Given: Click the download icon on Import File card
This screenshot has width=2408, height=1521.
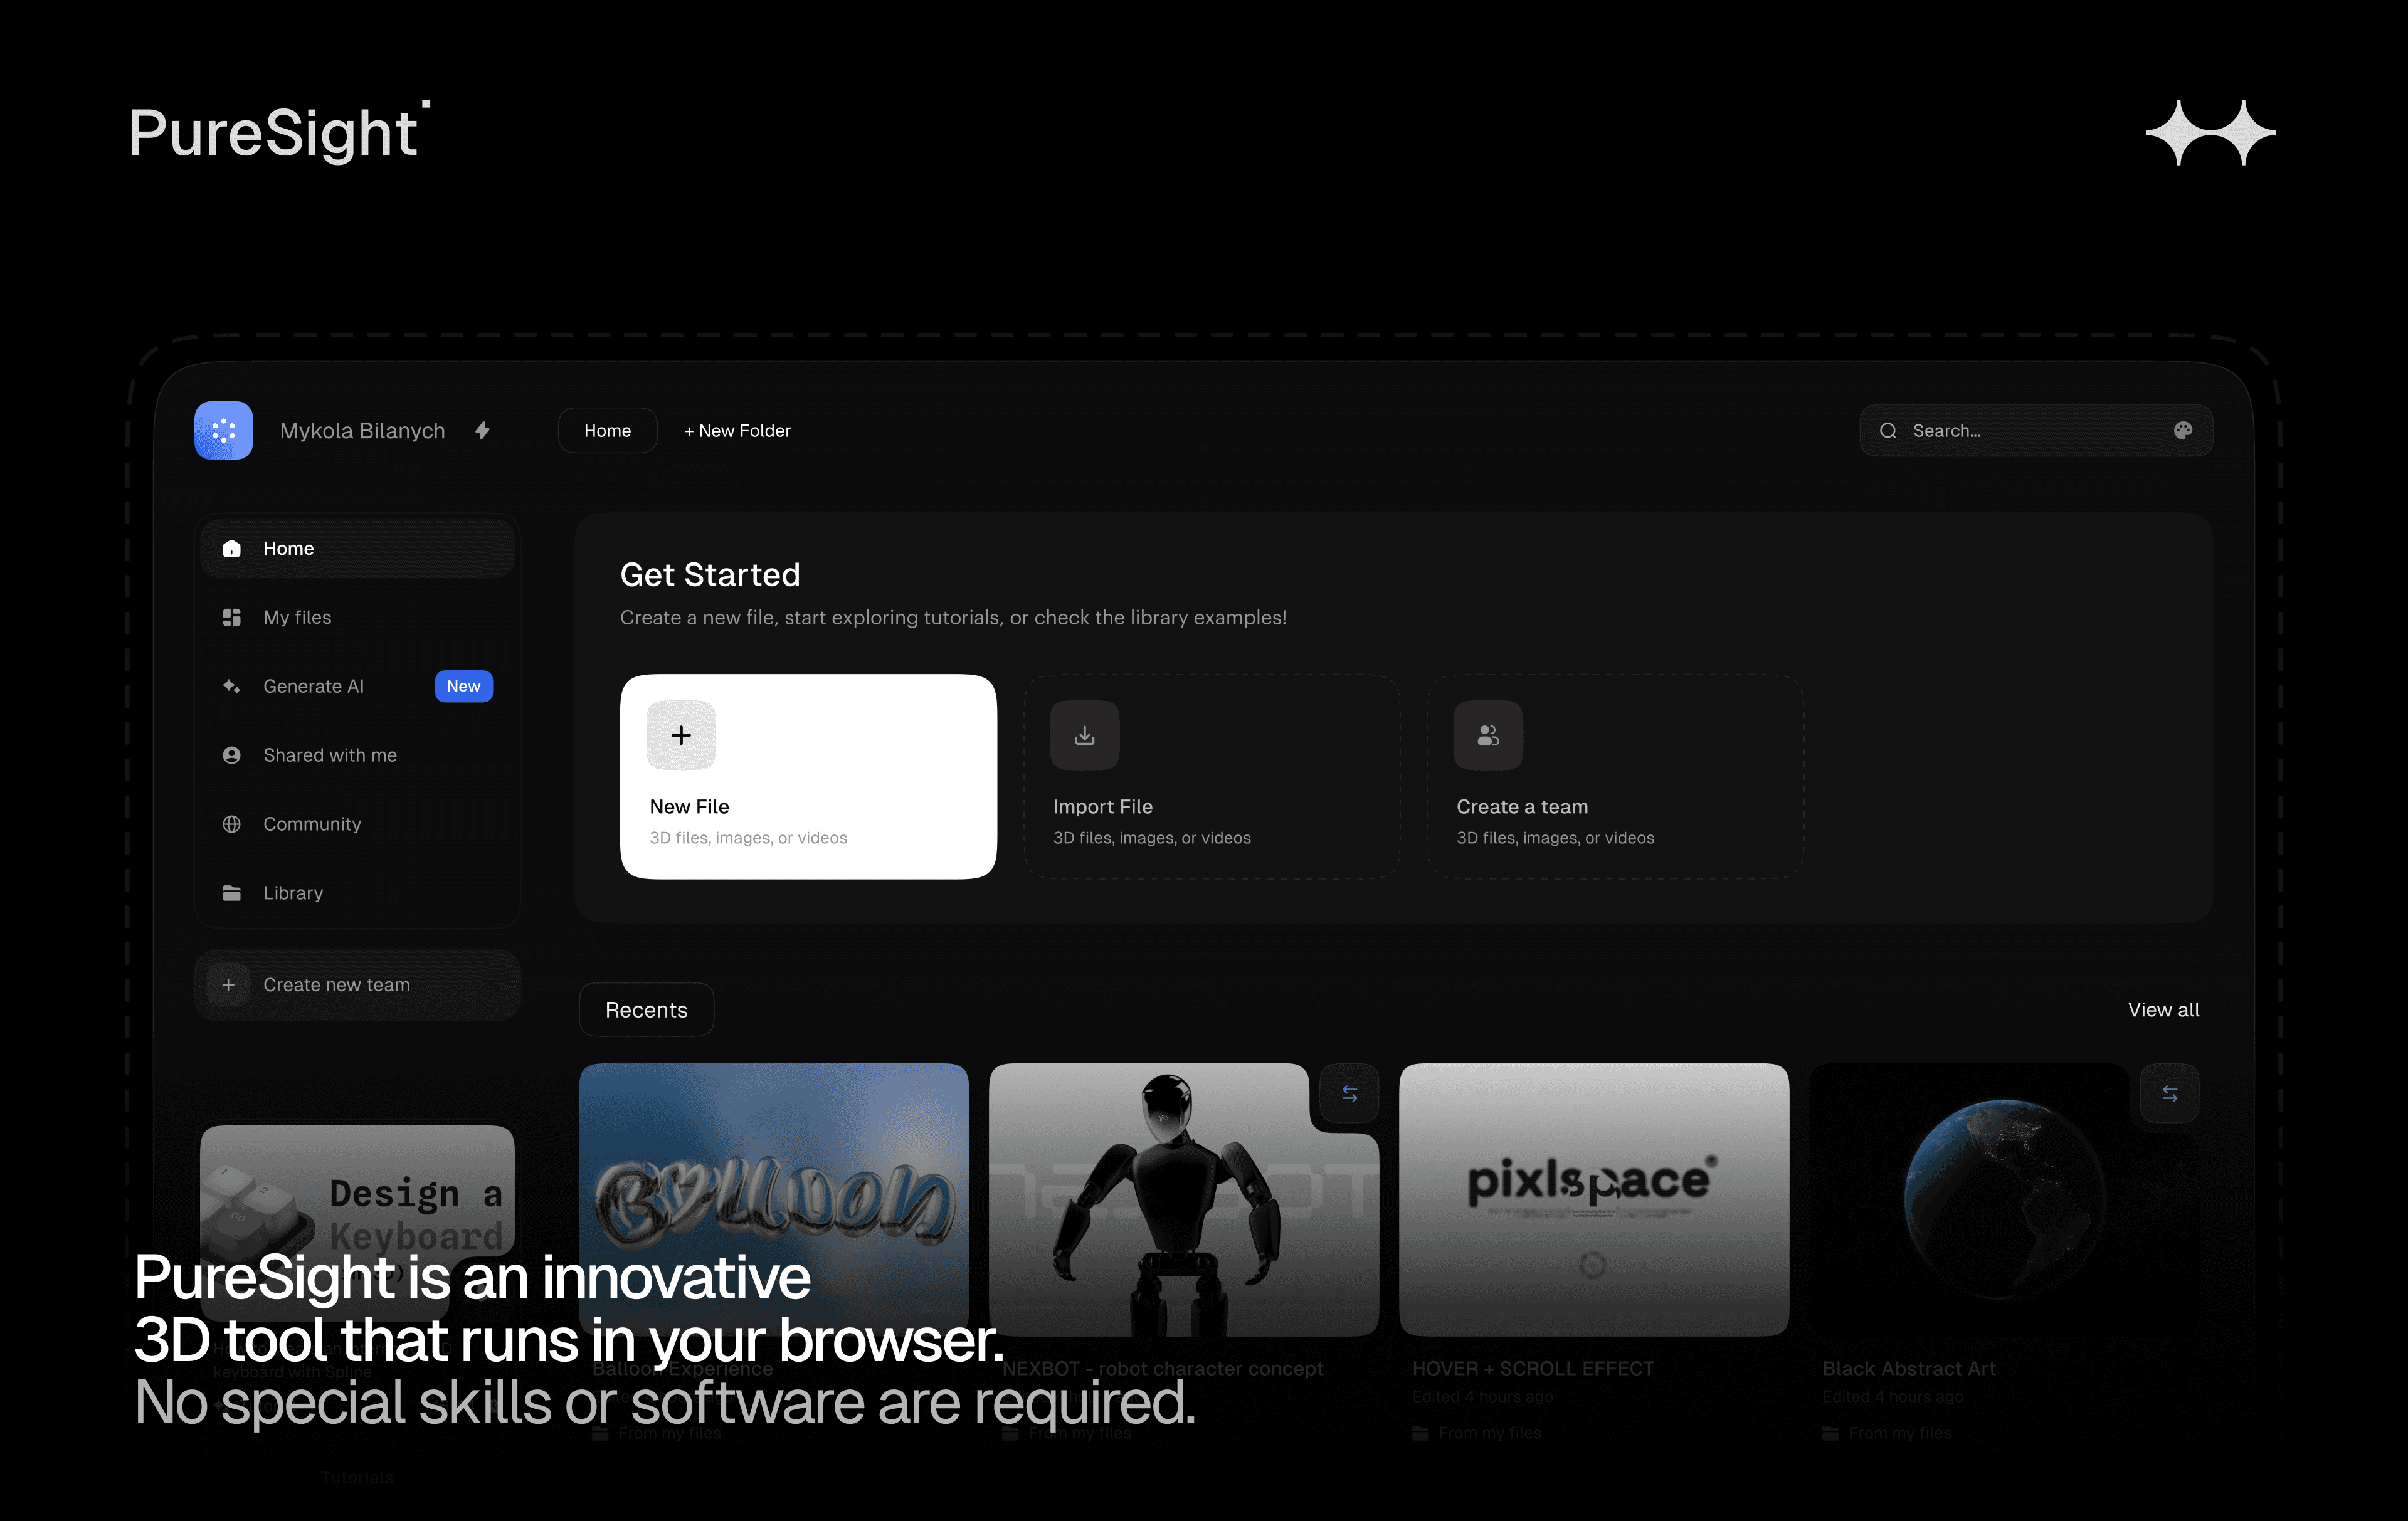Looking at the screenshot, I should pyautogui.click(x=1084, y=735).
